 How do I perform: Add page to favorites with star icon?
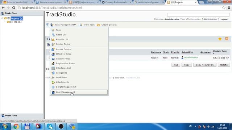pyautogui.click(x=220, y=39)
